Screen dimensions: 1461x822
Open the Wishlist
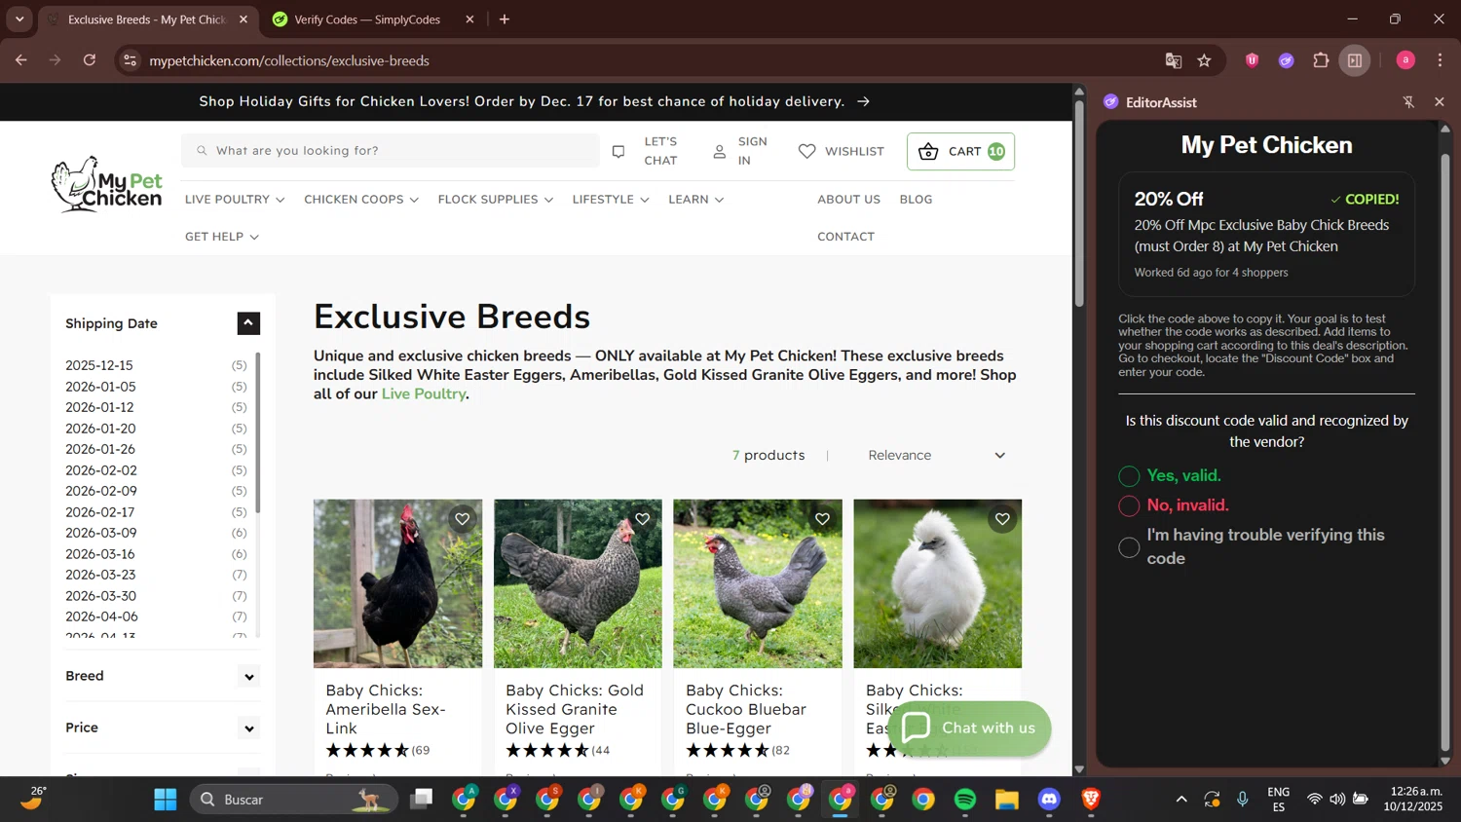[842, 151]
